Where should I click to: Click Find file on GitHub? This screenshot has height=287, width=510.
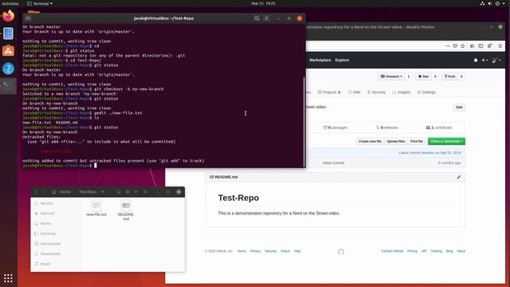[416, 141]
